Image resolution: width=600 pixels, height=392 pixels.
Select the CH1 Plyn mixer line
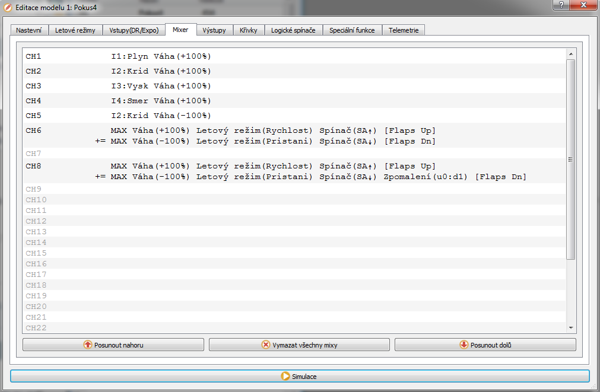tap(161, 56)
